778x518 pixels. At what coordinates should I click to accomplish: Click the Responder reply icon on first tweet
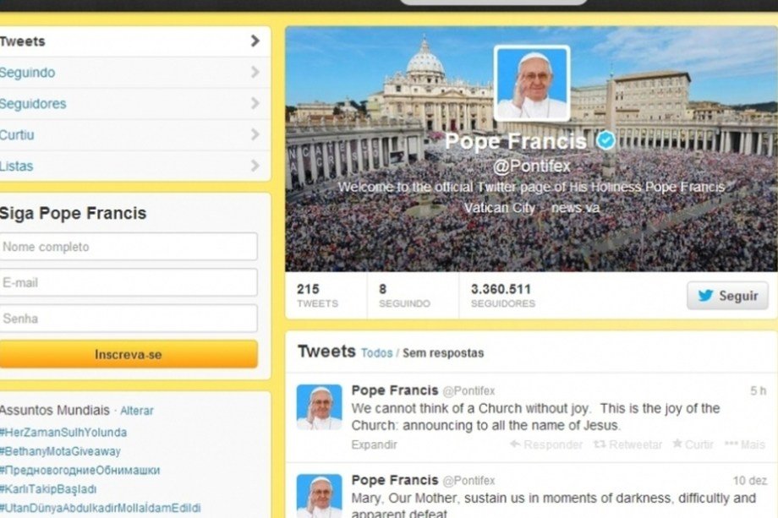coord(546,444)
